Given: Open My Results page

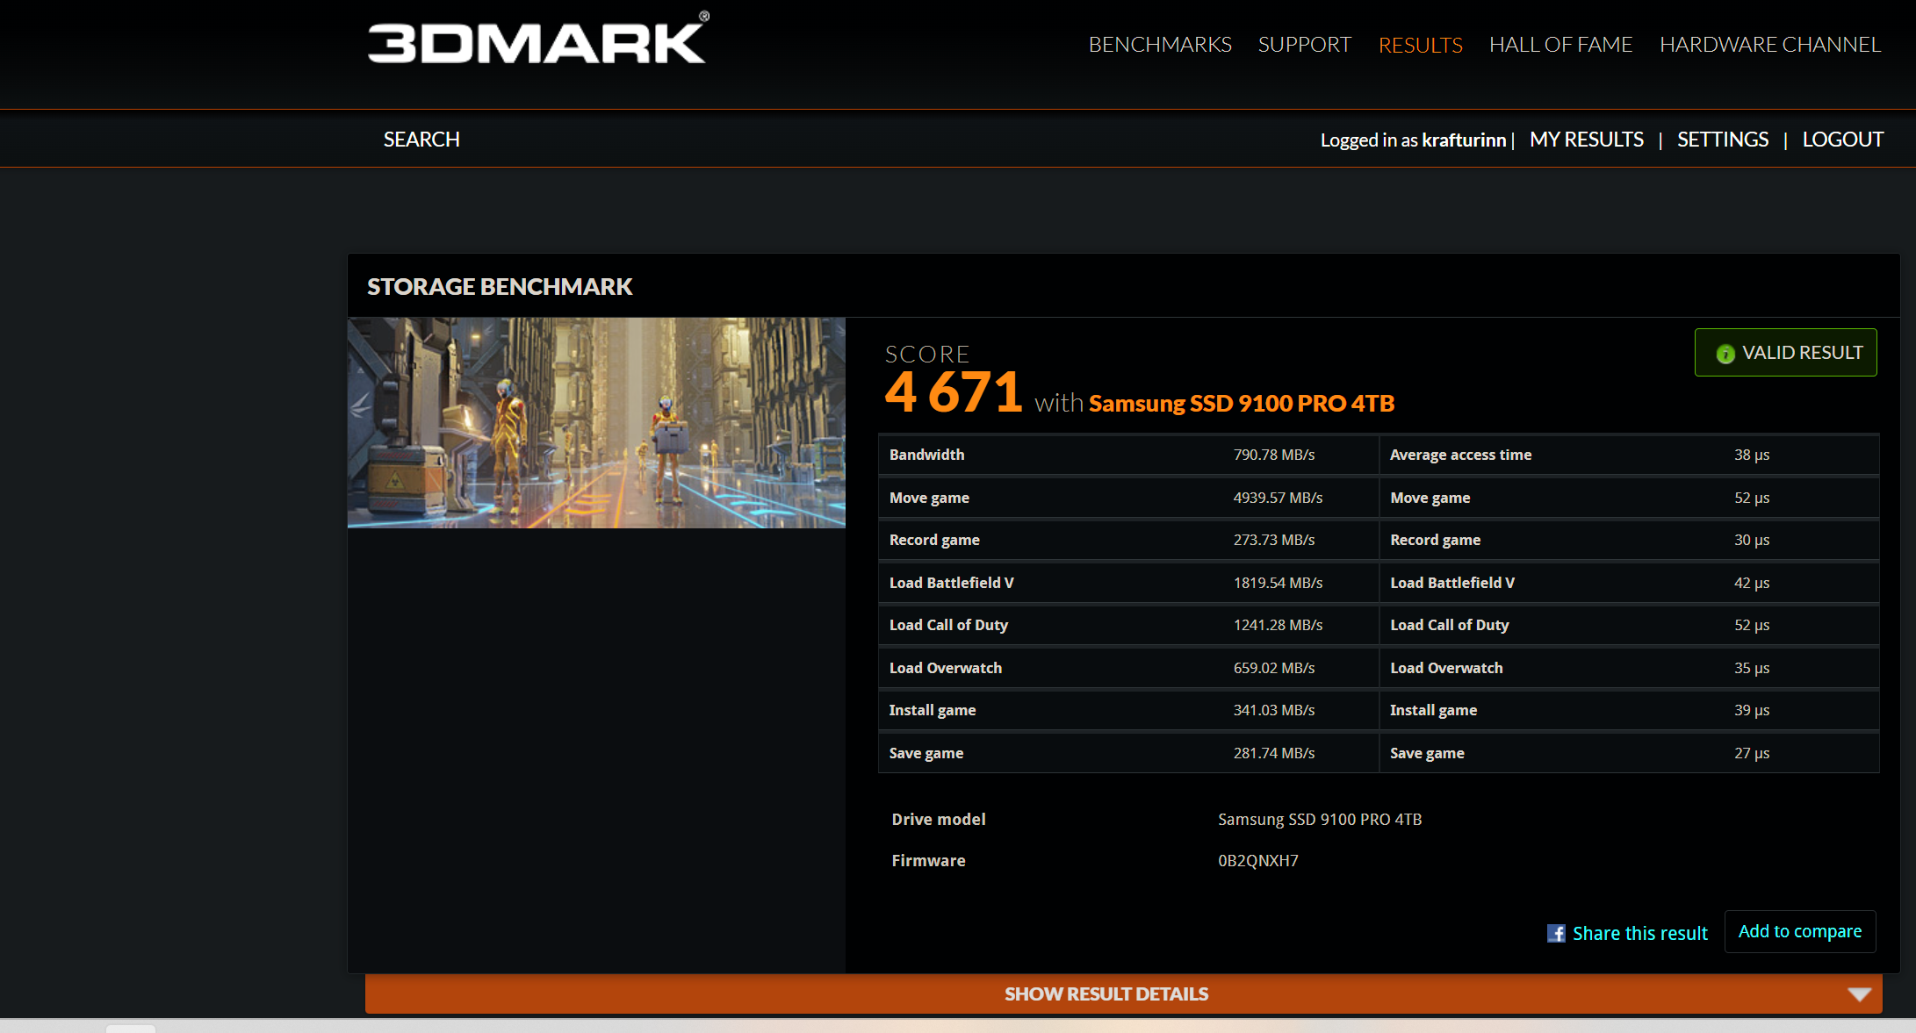Looking at the screenshot, I should point(1586,140).
